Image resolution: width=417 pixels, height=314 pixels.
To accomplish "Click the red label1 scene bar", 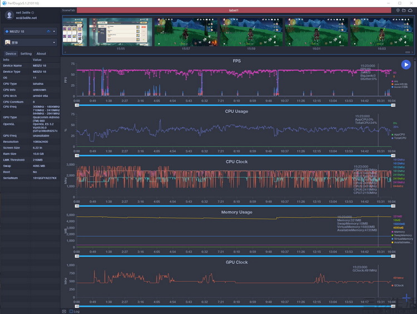I will (x=234, y=10).
